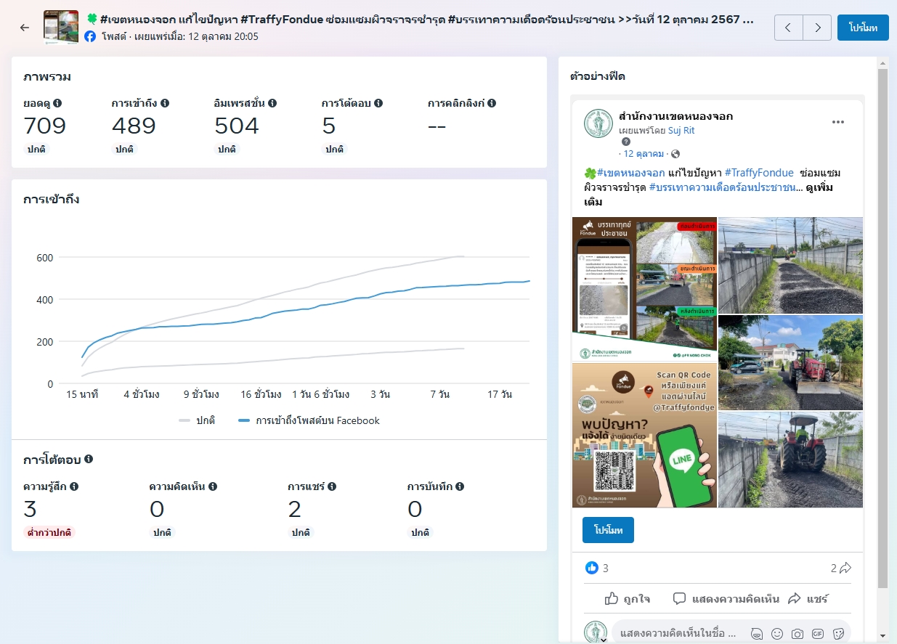The width and height of the screenshot is (897, 644).
Task: Click the GIF icon in comment box
Action: (818, 634)
